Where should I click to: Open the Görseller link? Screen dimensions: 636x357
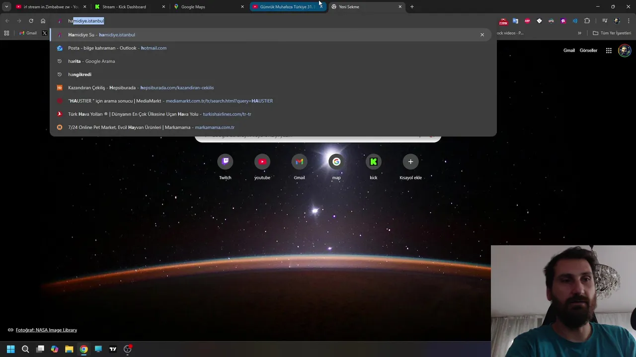pos(588,51)
